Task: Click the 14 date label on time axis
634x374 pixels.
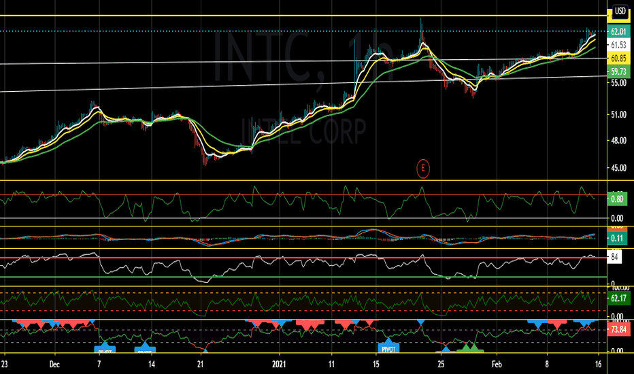Action: [151, 364]
